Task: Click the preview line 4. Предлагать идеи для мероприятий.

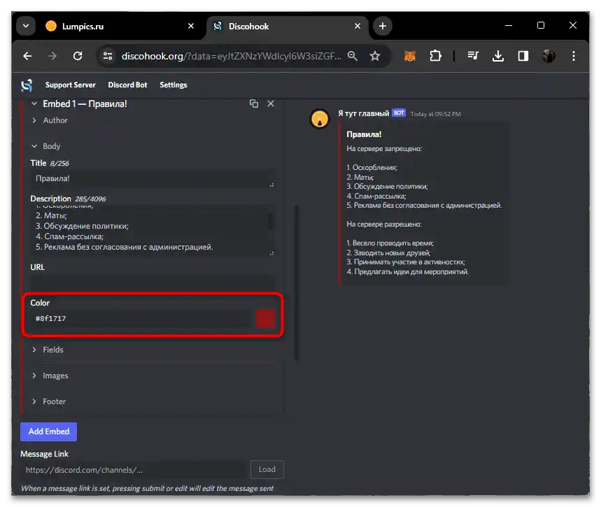Action: [407, 272]
